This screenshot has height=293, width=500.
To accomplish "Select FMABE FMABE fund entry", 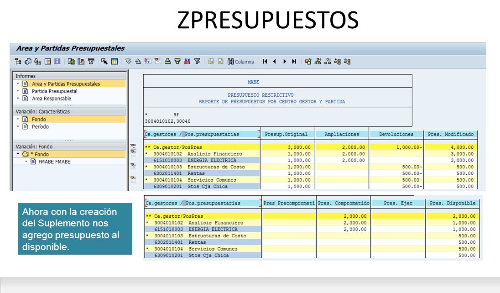I will (x=54, y=162).
